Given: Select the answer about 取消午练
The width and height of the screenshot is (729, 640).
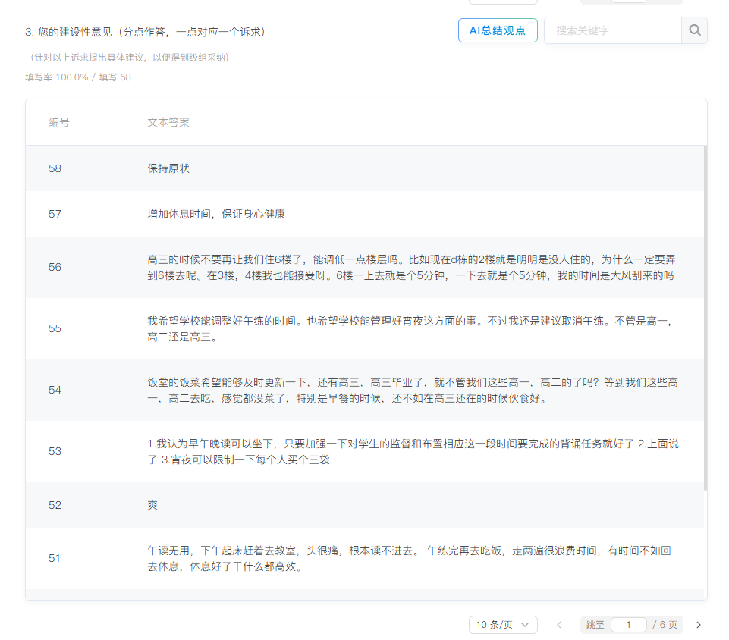Looking at the screenshot, I should pos(410,328).
